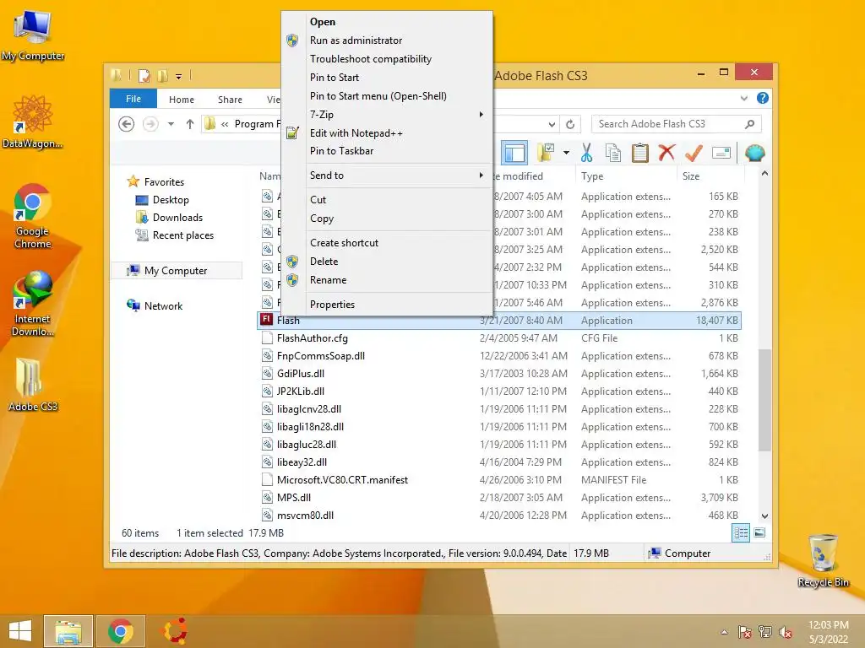Open the recent locations dropdown arrow
Viewport: 865px width, 648px height.
tap(171, 124)
